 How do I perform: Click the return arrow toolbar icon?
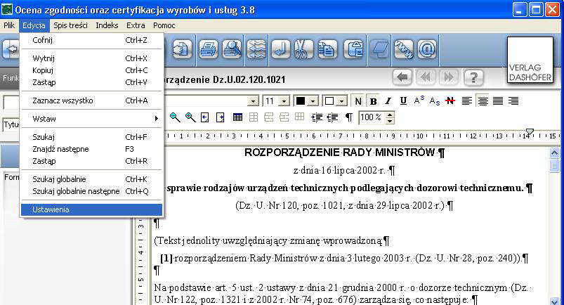[280, 48]
